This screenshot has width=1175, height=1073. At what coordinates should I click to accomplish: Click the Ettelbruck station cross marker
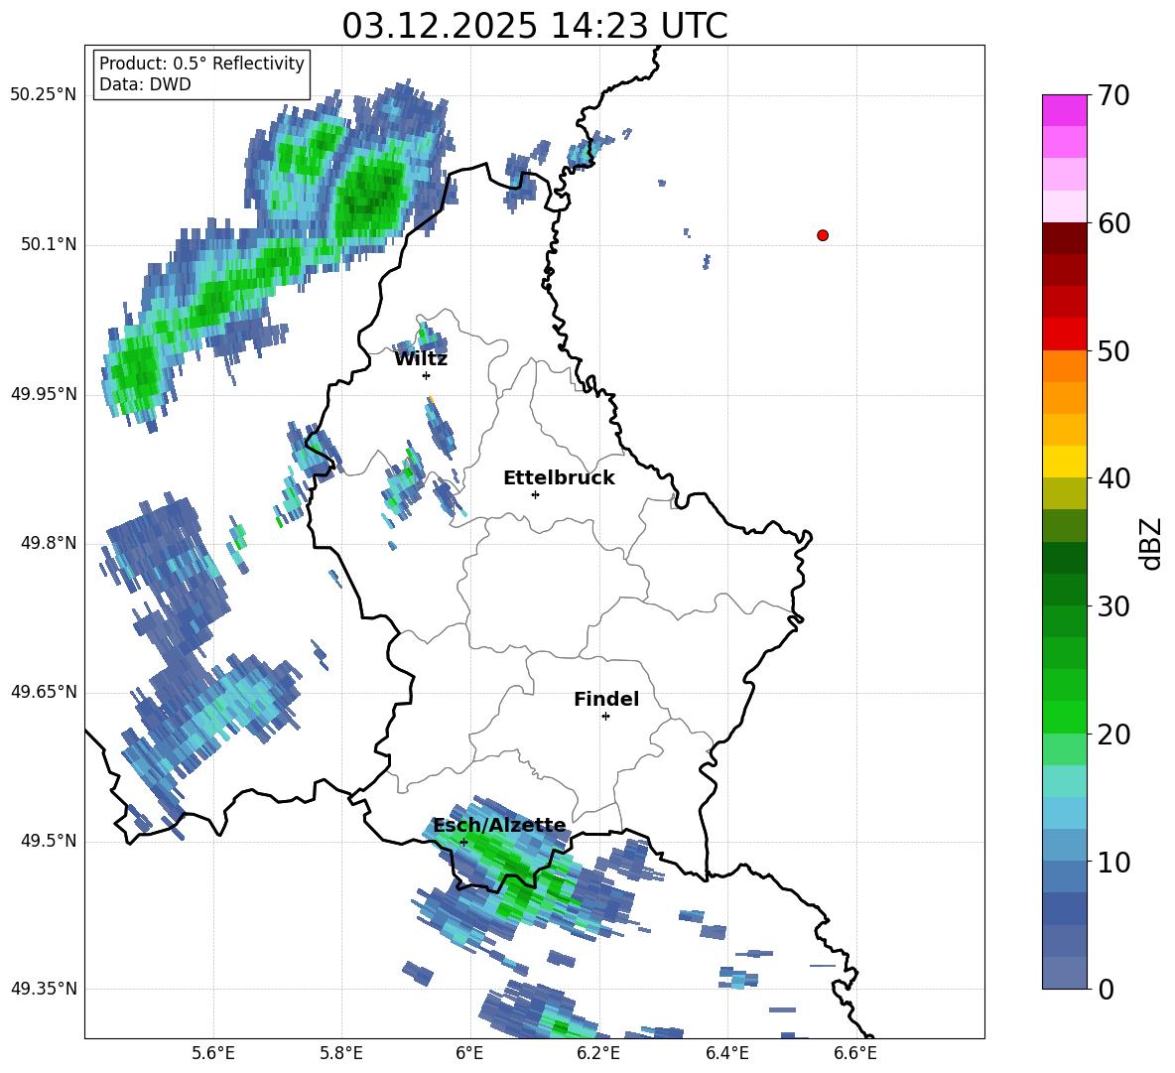click(535, 494)
